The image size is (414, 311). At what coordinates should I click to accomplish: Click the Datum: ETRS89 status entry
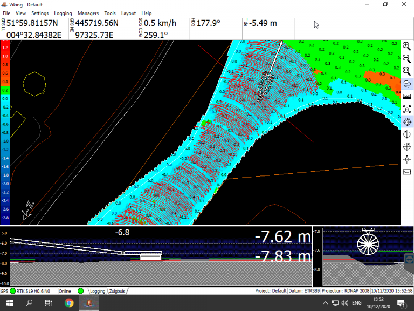pyautogui.click(x=304, y=291)
